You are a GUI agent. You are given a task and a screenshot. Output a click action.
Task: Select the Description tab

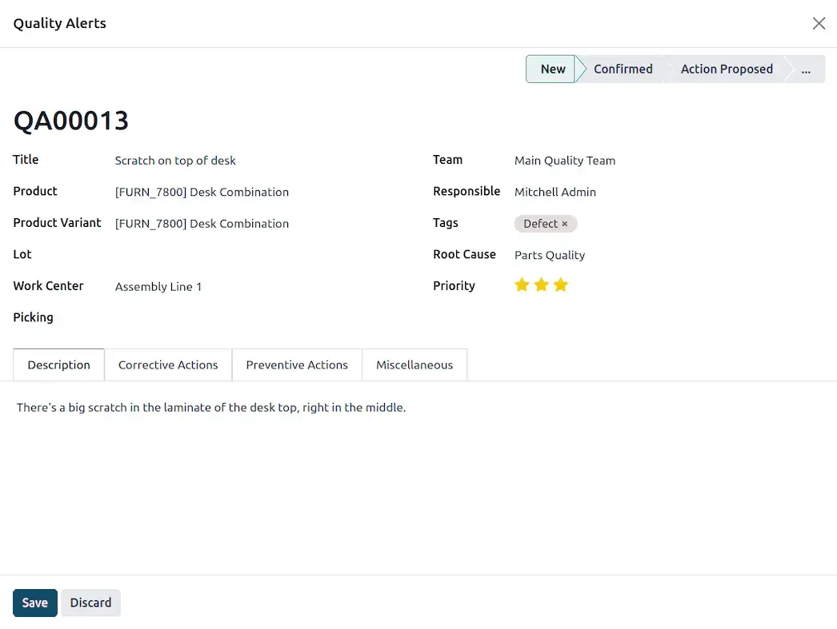click(x=58, y=365)
